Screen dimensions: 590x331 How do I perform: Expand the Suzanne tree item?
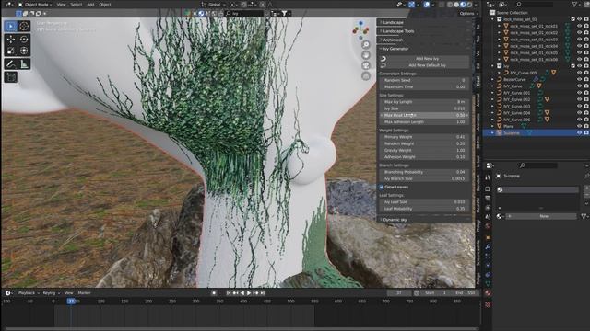tap(493, 132)
